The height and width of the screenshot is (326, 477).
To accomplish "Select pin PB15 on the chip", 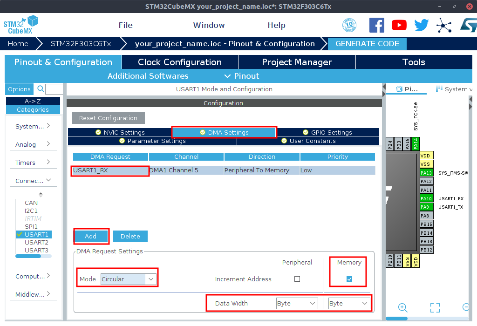I will 426,224.
